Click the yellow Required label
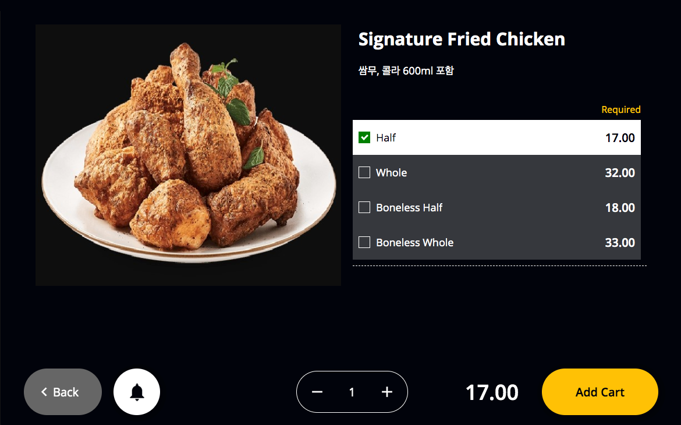 (620, 109)
